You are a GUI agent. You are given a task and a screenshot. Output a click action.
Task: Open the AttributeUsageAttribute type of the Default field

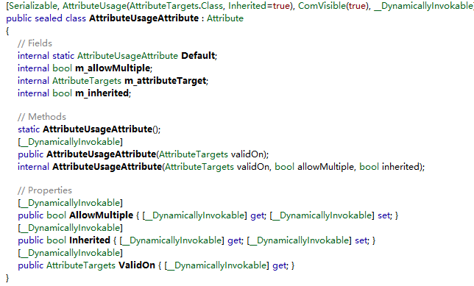click(x=127, y=56)
